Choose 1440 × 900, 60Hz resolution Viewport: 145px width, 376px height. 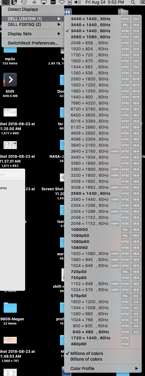click(103, 97)
